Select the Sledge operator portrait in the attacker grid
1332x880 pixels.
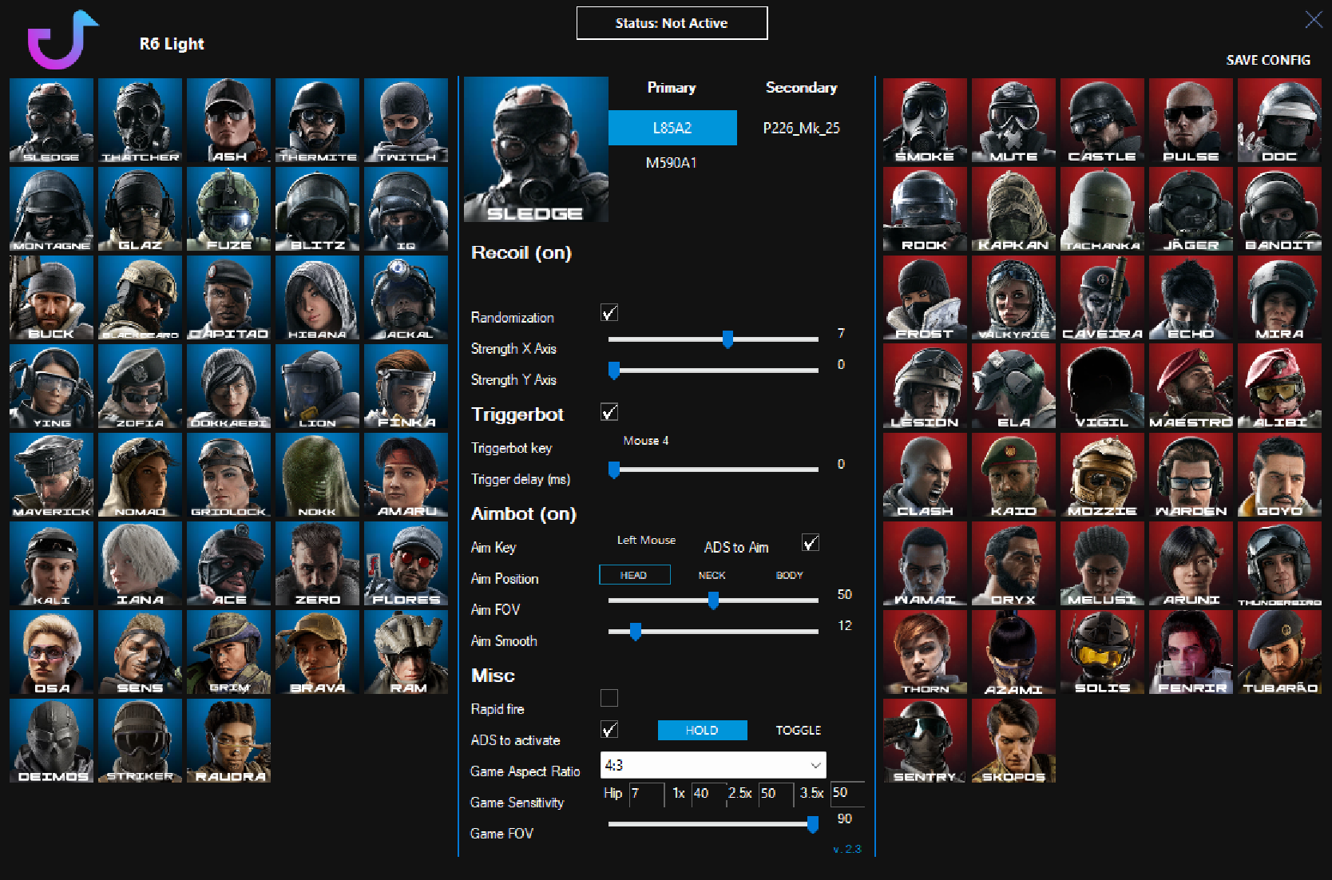coord(51,121)
